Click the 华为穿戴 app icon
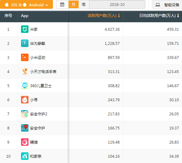 pos(25,43)
